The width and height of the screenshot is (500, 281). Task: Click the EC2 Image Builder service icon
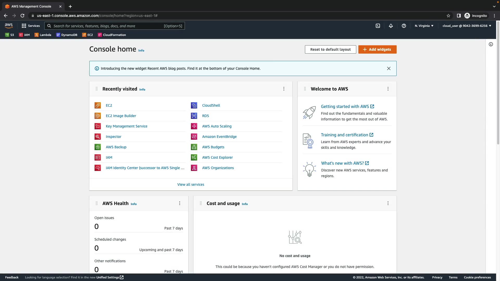[x=97, y=116]
